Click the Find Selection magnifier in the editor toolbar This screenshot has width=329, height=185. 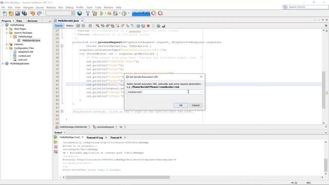[x=98, y=26]
